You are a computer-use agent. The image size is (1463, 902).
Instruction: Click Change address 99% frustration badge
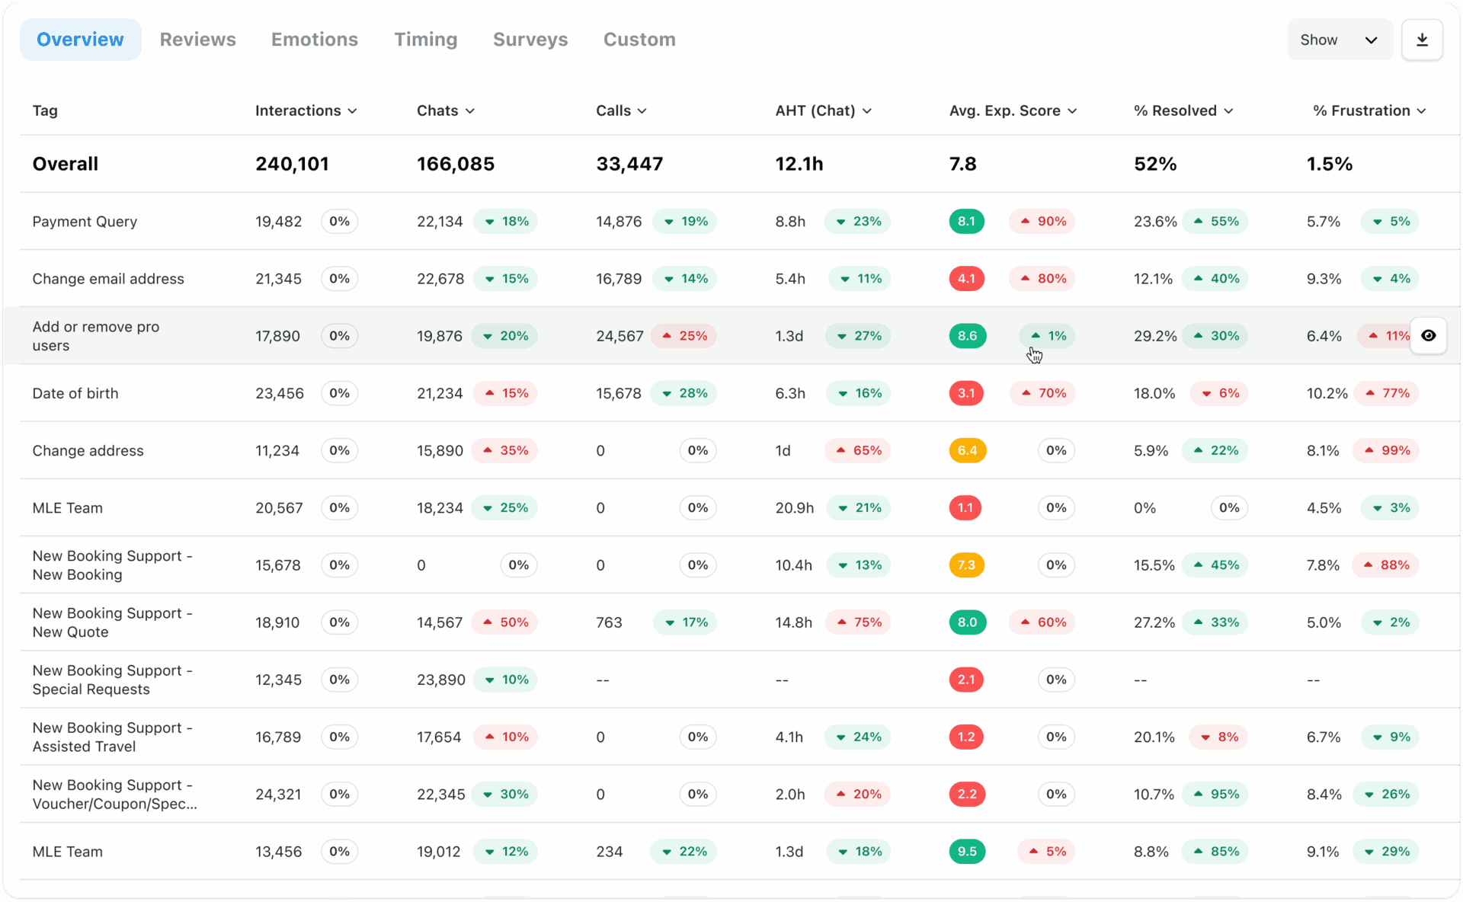[1386, 451]
